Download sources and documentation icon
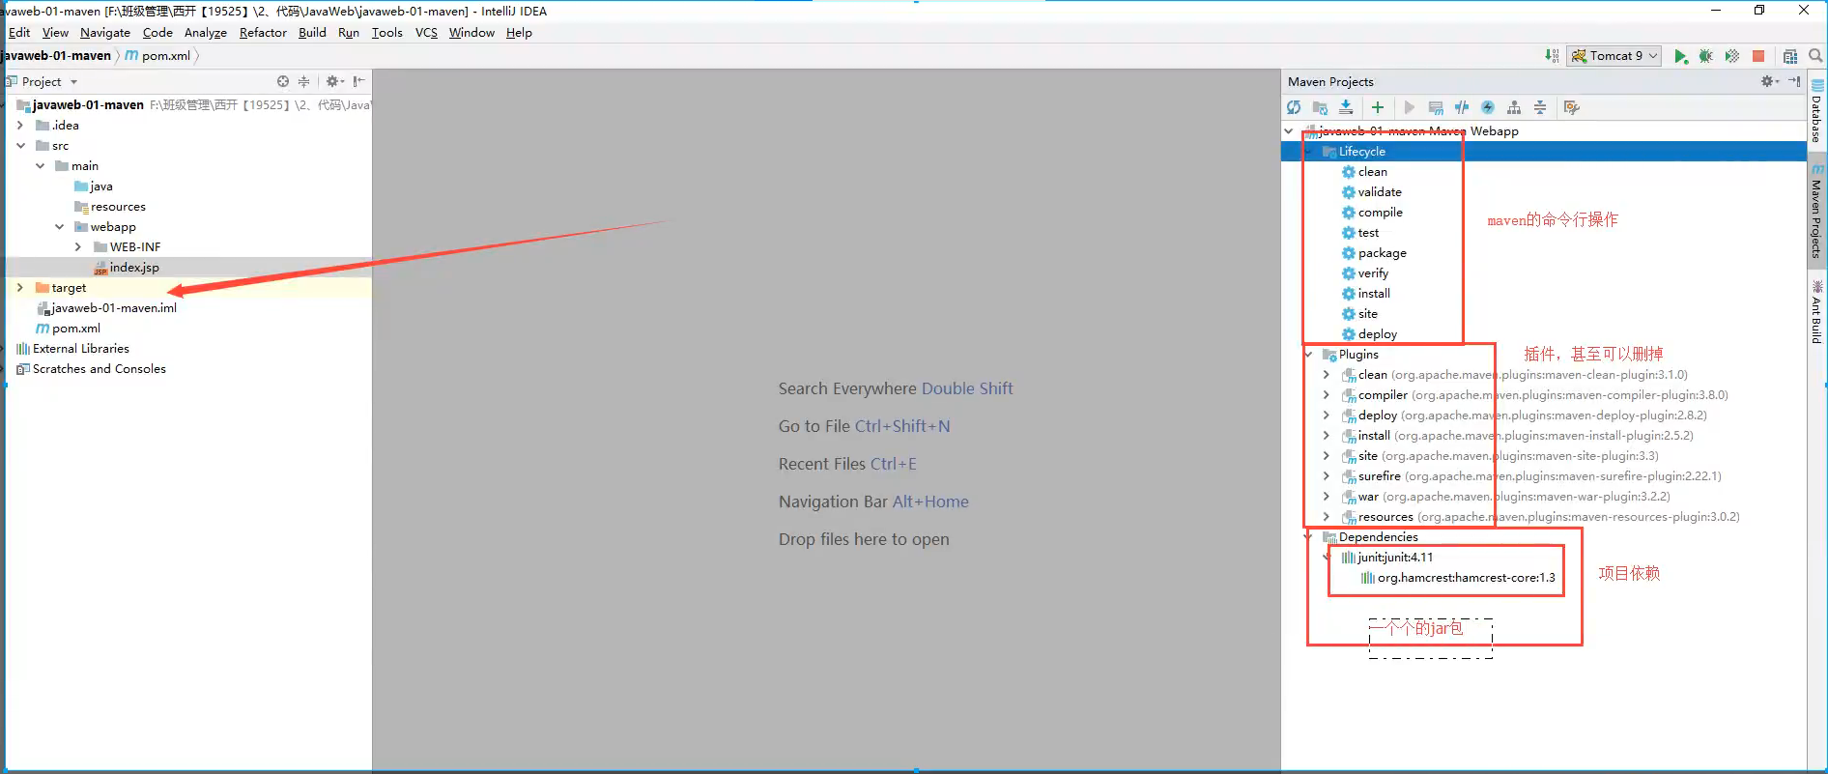The width and height of the screenshot is (1828, 774). [x=1346, y=108]
